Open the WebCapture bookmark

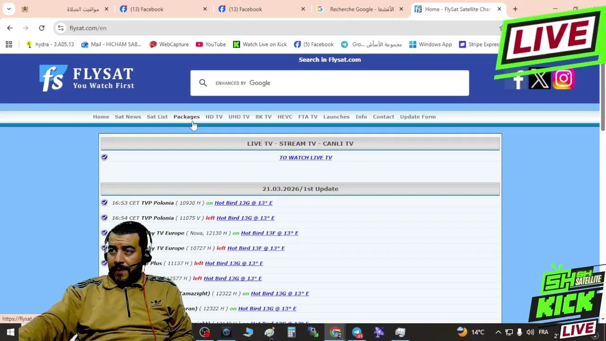pyautogui.click(x=169, y=45)
